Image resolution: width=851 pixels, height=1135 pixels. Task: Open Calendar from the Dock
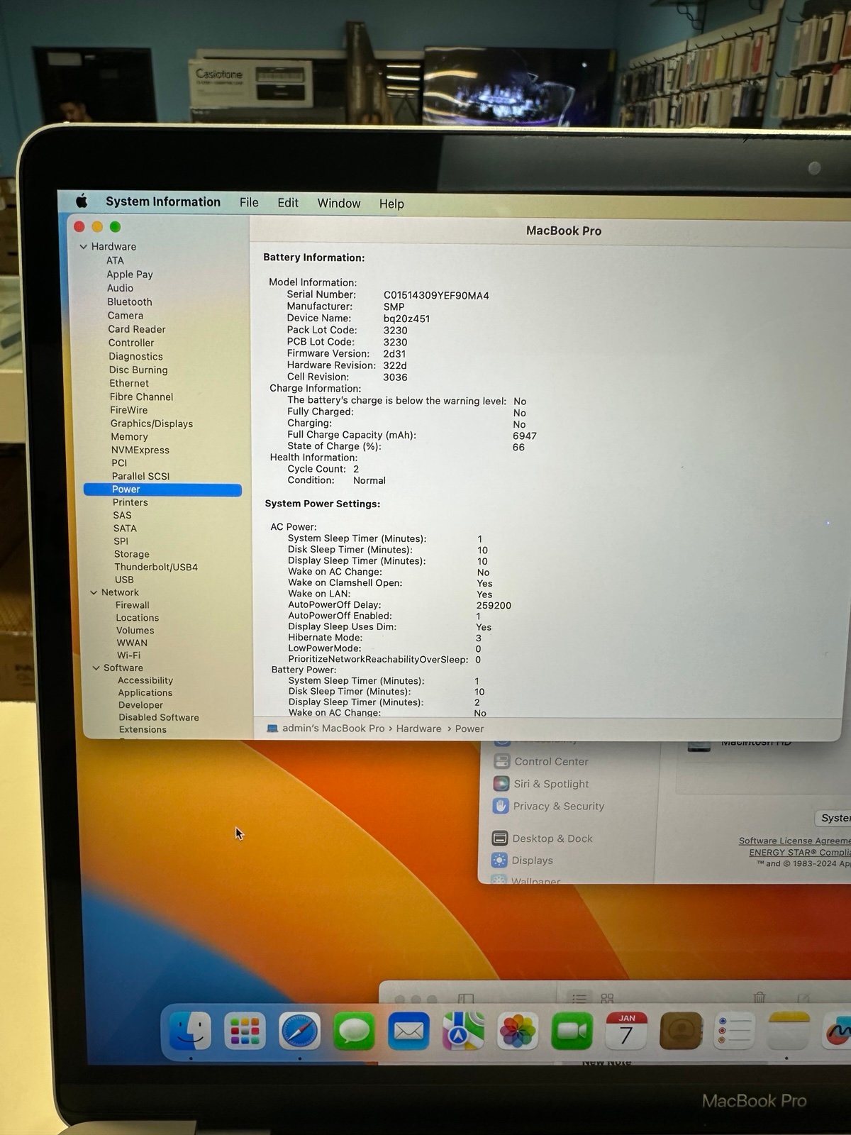click(626, 1031)
